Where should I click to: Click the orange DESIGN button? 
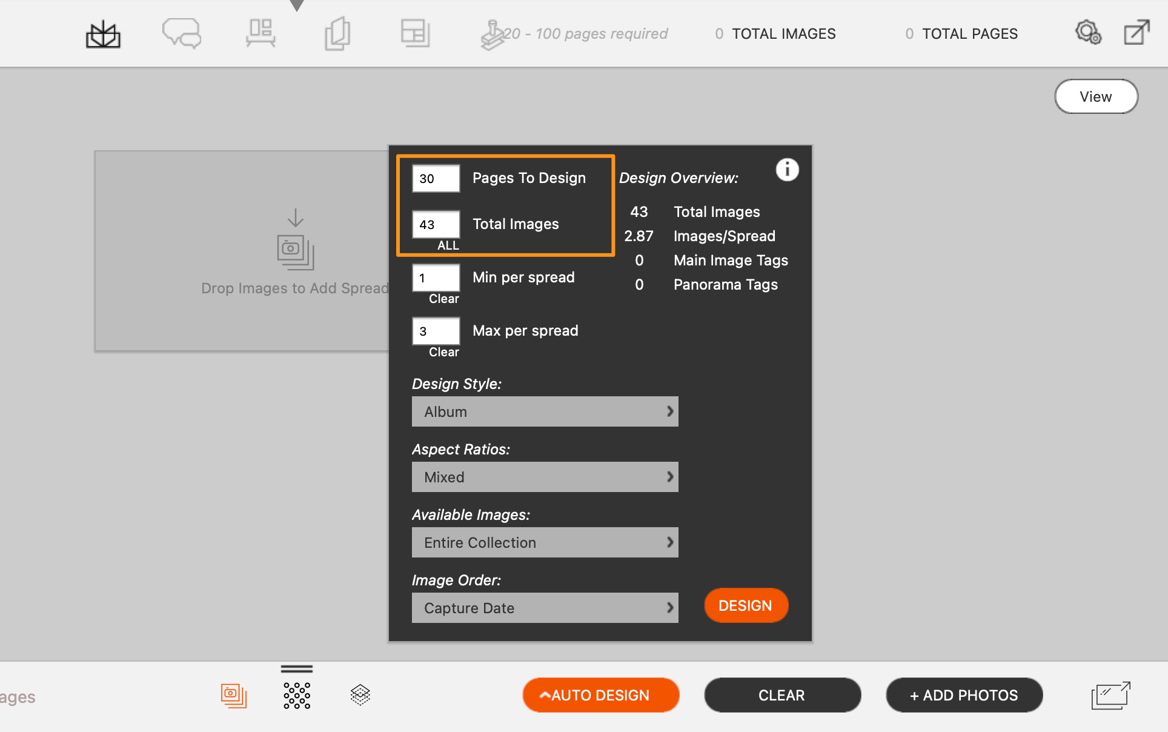click(746, 605)
